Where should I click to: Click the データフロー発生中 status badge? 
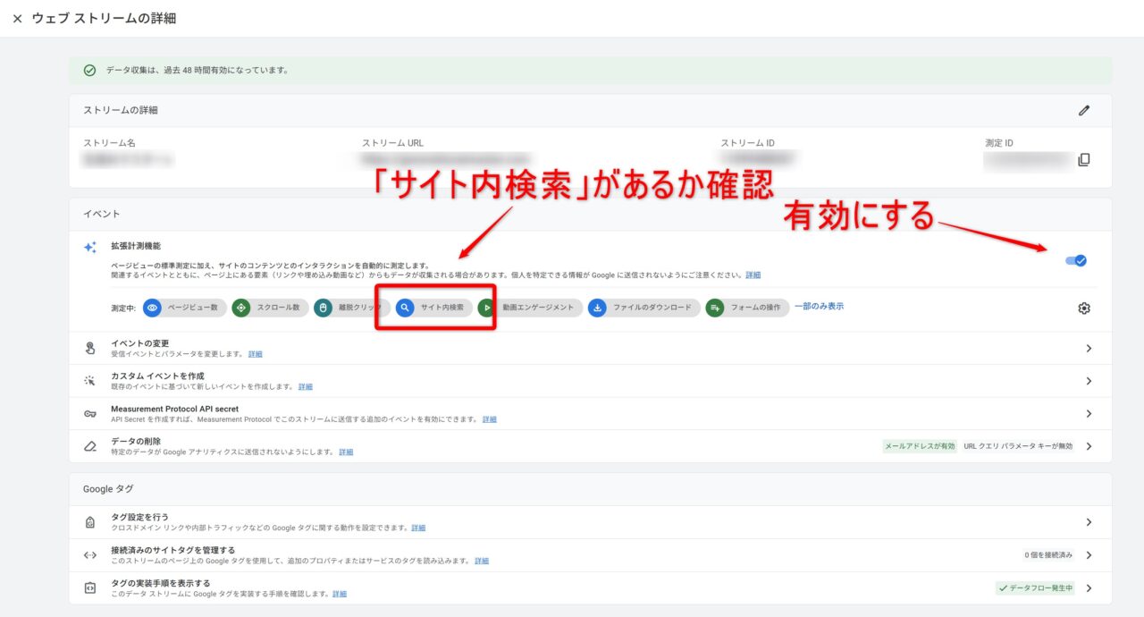click(x=1035, y=588)
